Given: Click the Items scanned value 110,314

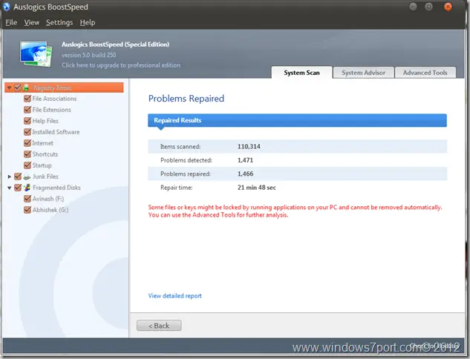Looking at the screenshot, I should click(249, 146).
